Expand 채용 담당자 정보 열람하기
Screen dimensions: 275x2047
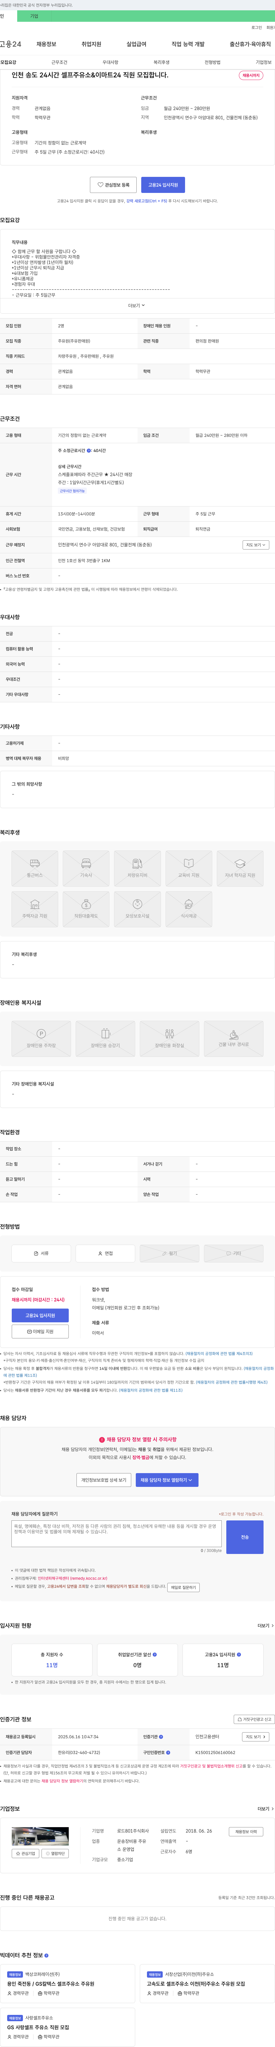(167, 1480)
